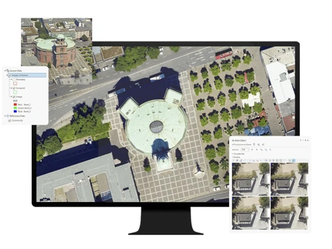Collapse the Boundary layer legend

click(11, 80)
